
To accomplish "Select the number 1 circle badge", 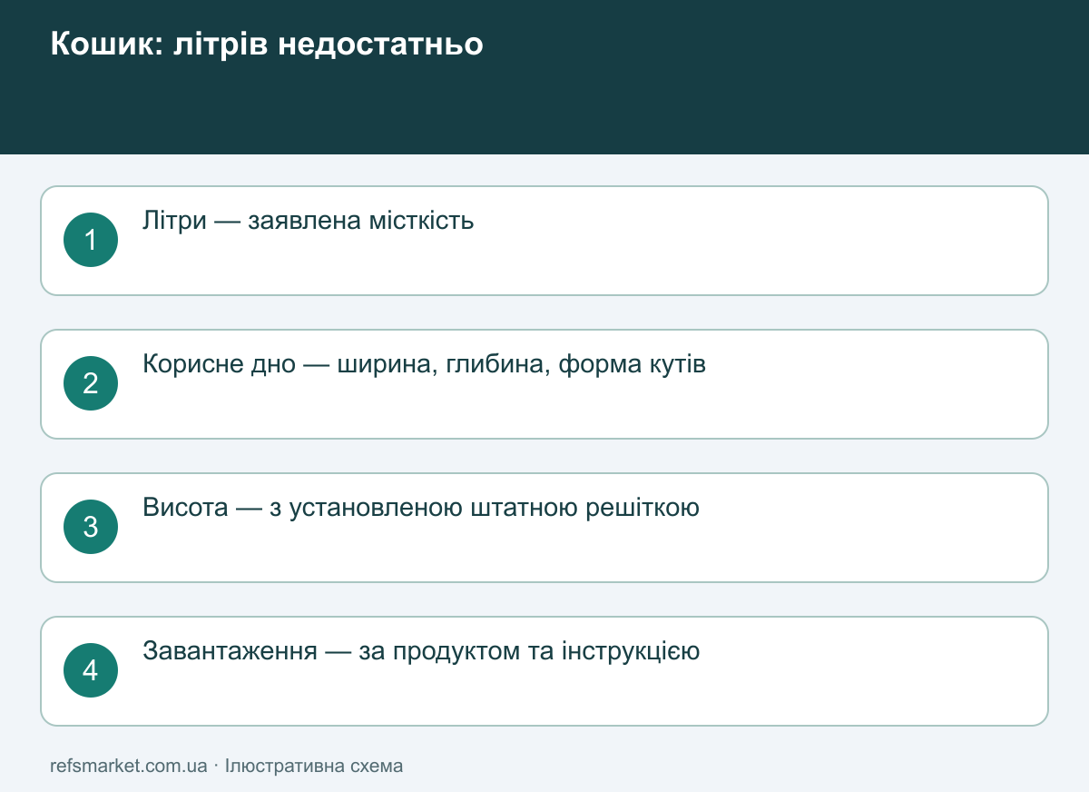I will tap(91, 240).
